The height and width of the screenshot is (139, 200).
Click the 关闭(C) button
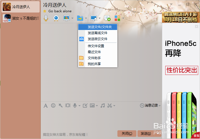[x=127, y=134]
